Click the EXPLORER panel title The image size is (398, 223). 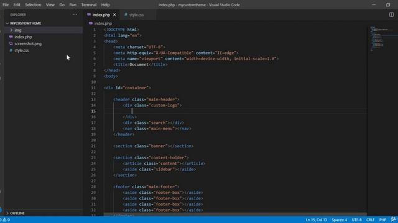pos(18,15)
